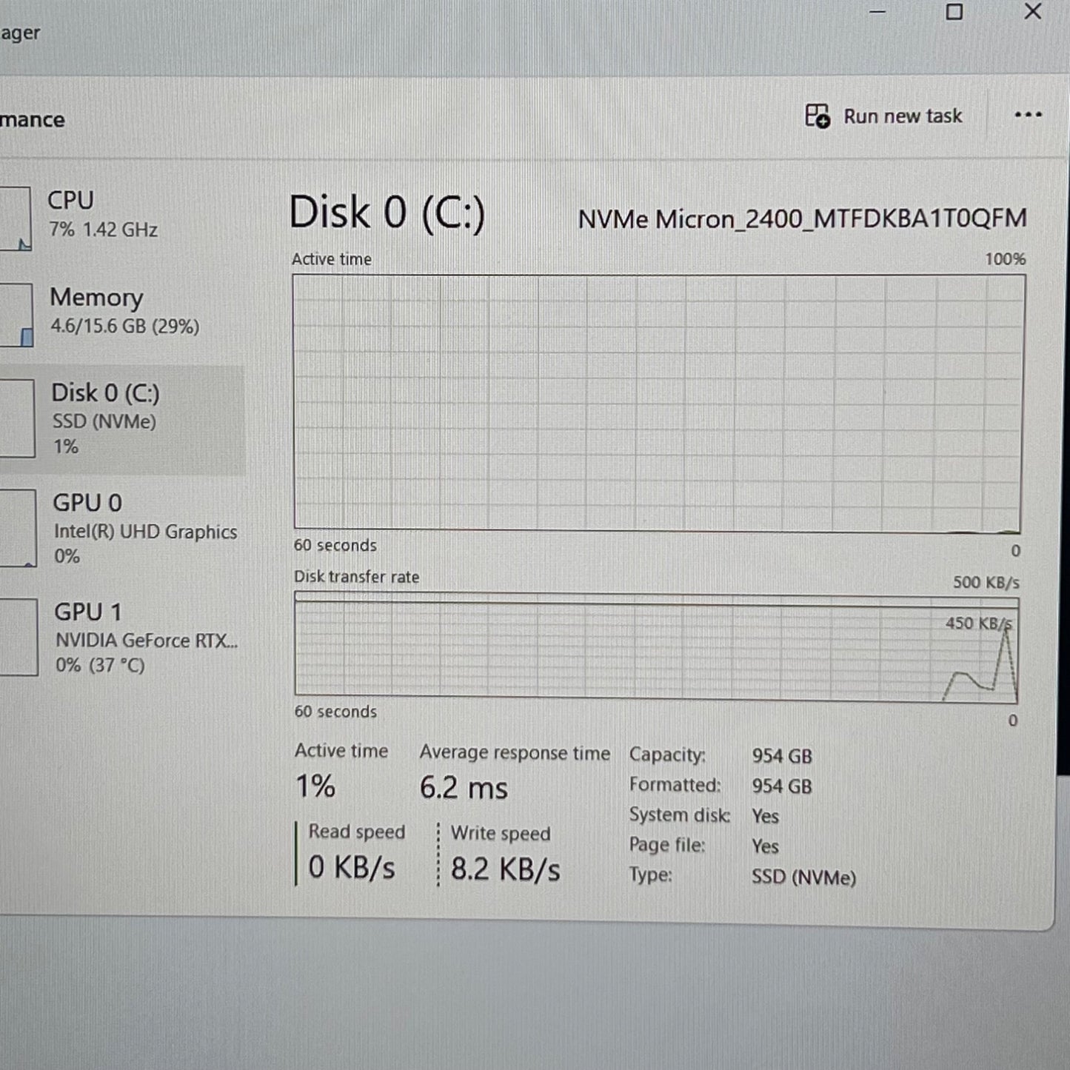Click the Memory mini graph thumbnail

(16, 315)
